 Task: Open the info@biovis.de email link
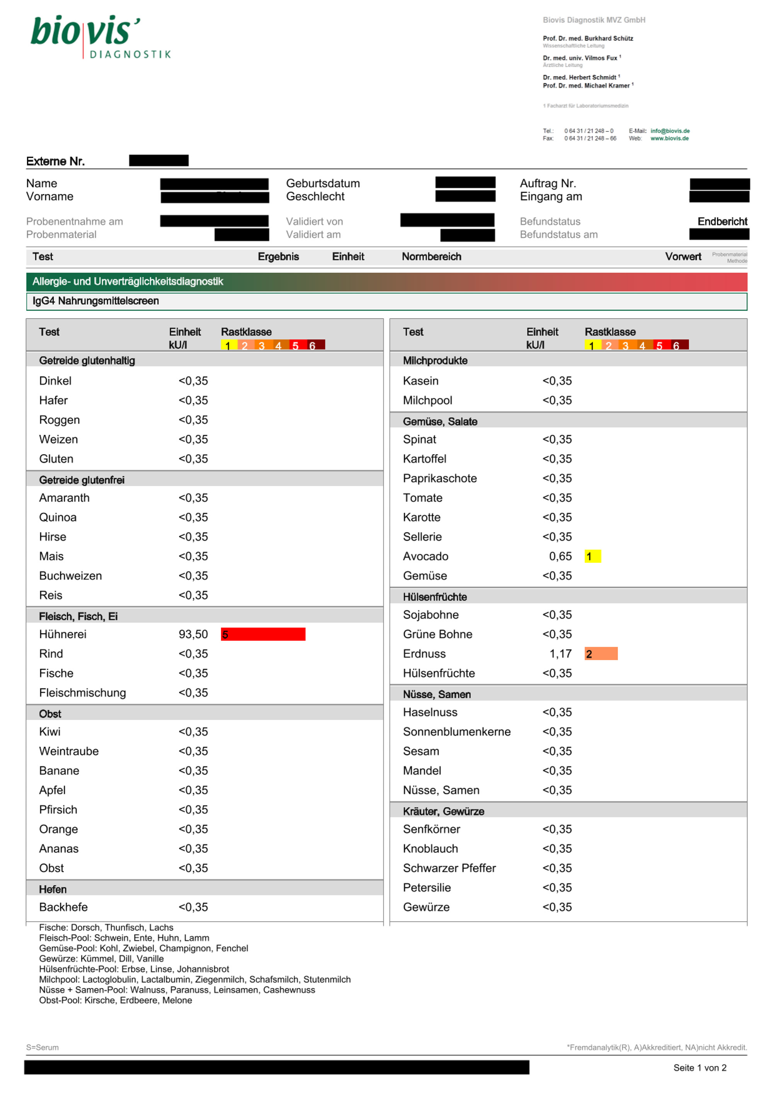coord(670,131)
